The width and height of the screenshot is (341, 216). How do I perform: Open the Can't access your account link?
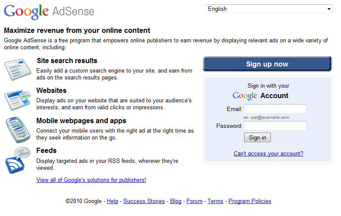[x=268, y=153]
